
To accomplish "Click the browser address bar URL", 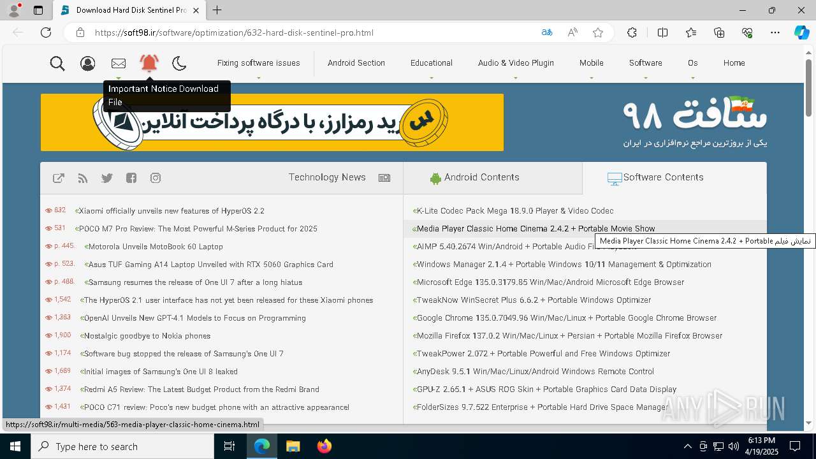I will click(234, 33).
